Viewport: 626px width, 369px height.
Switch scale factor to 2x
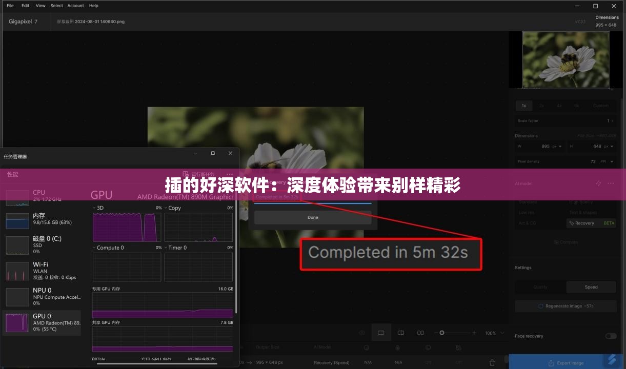[x=541, y=106]
